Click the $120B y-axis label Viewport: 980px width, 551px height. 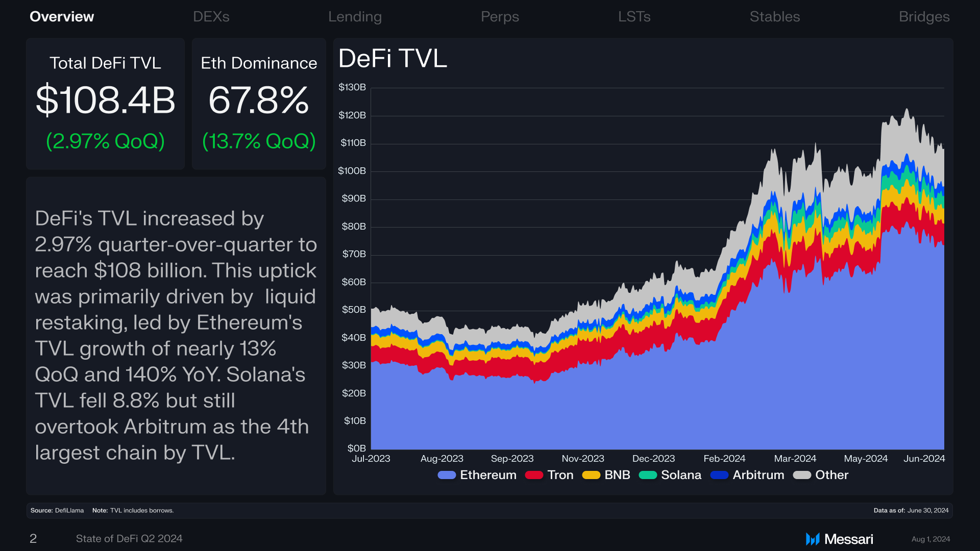352,115
